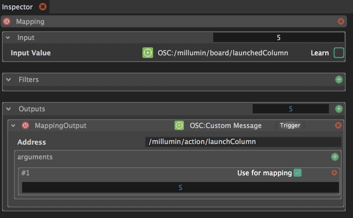
Task: Click the green target icon beside OSC:Custom Message
Action: (179, 126)
